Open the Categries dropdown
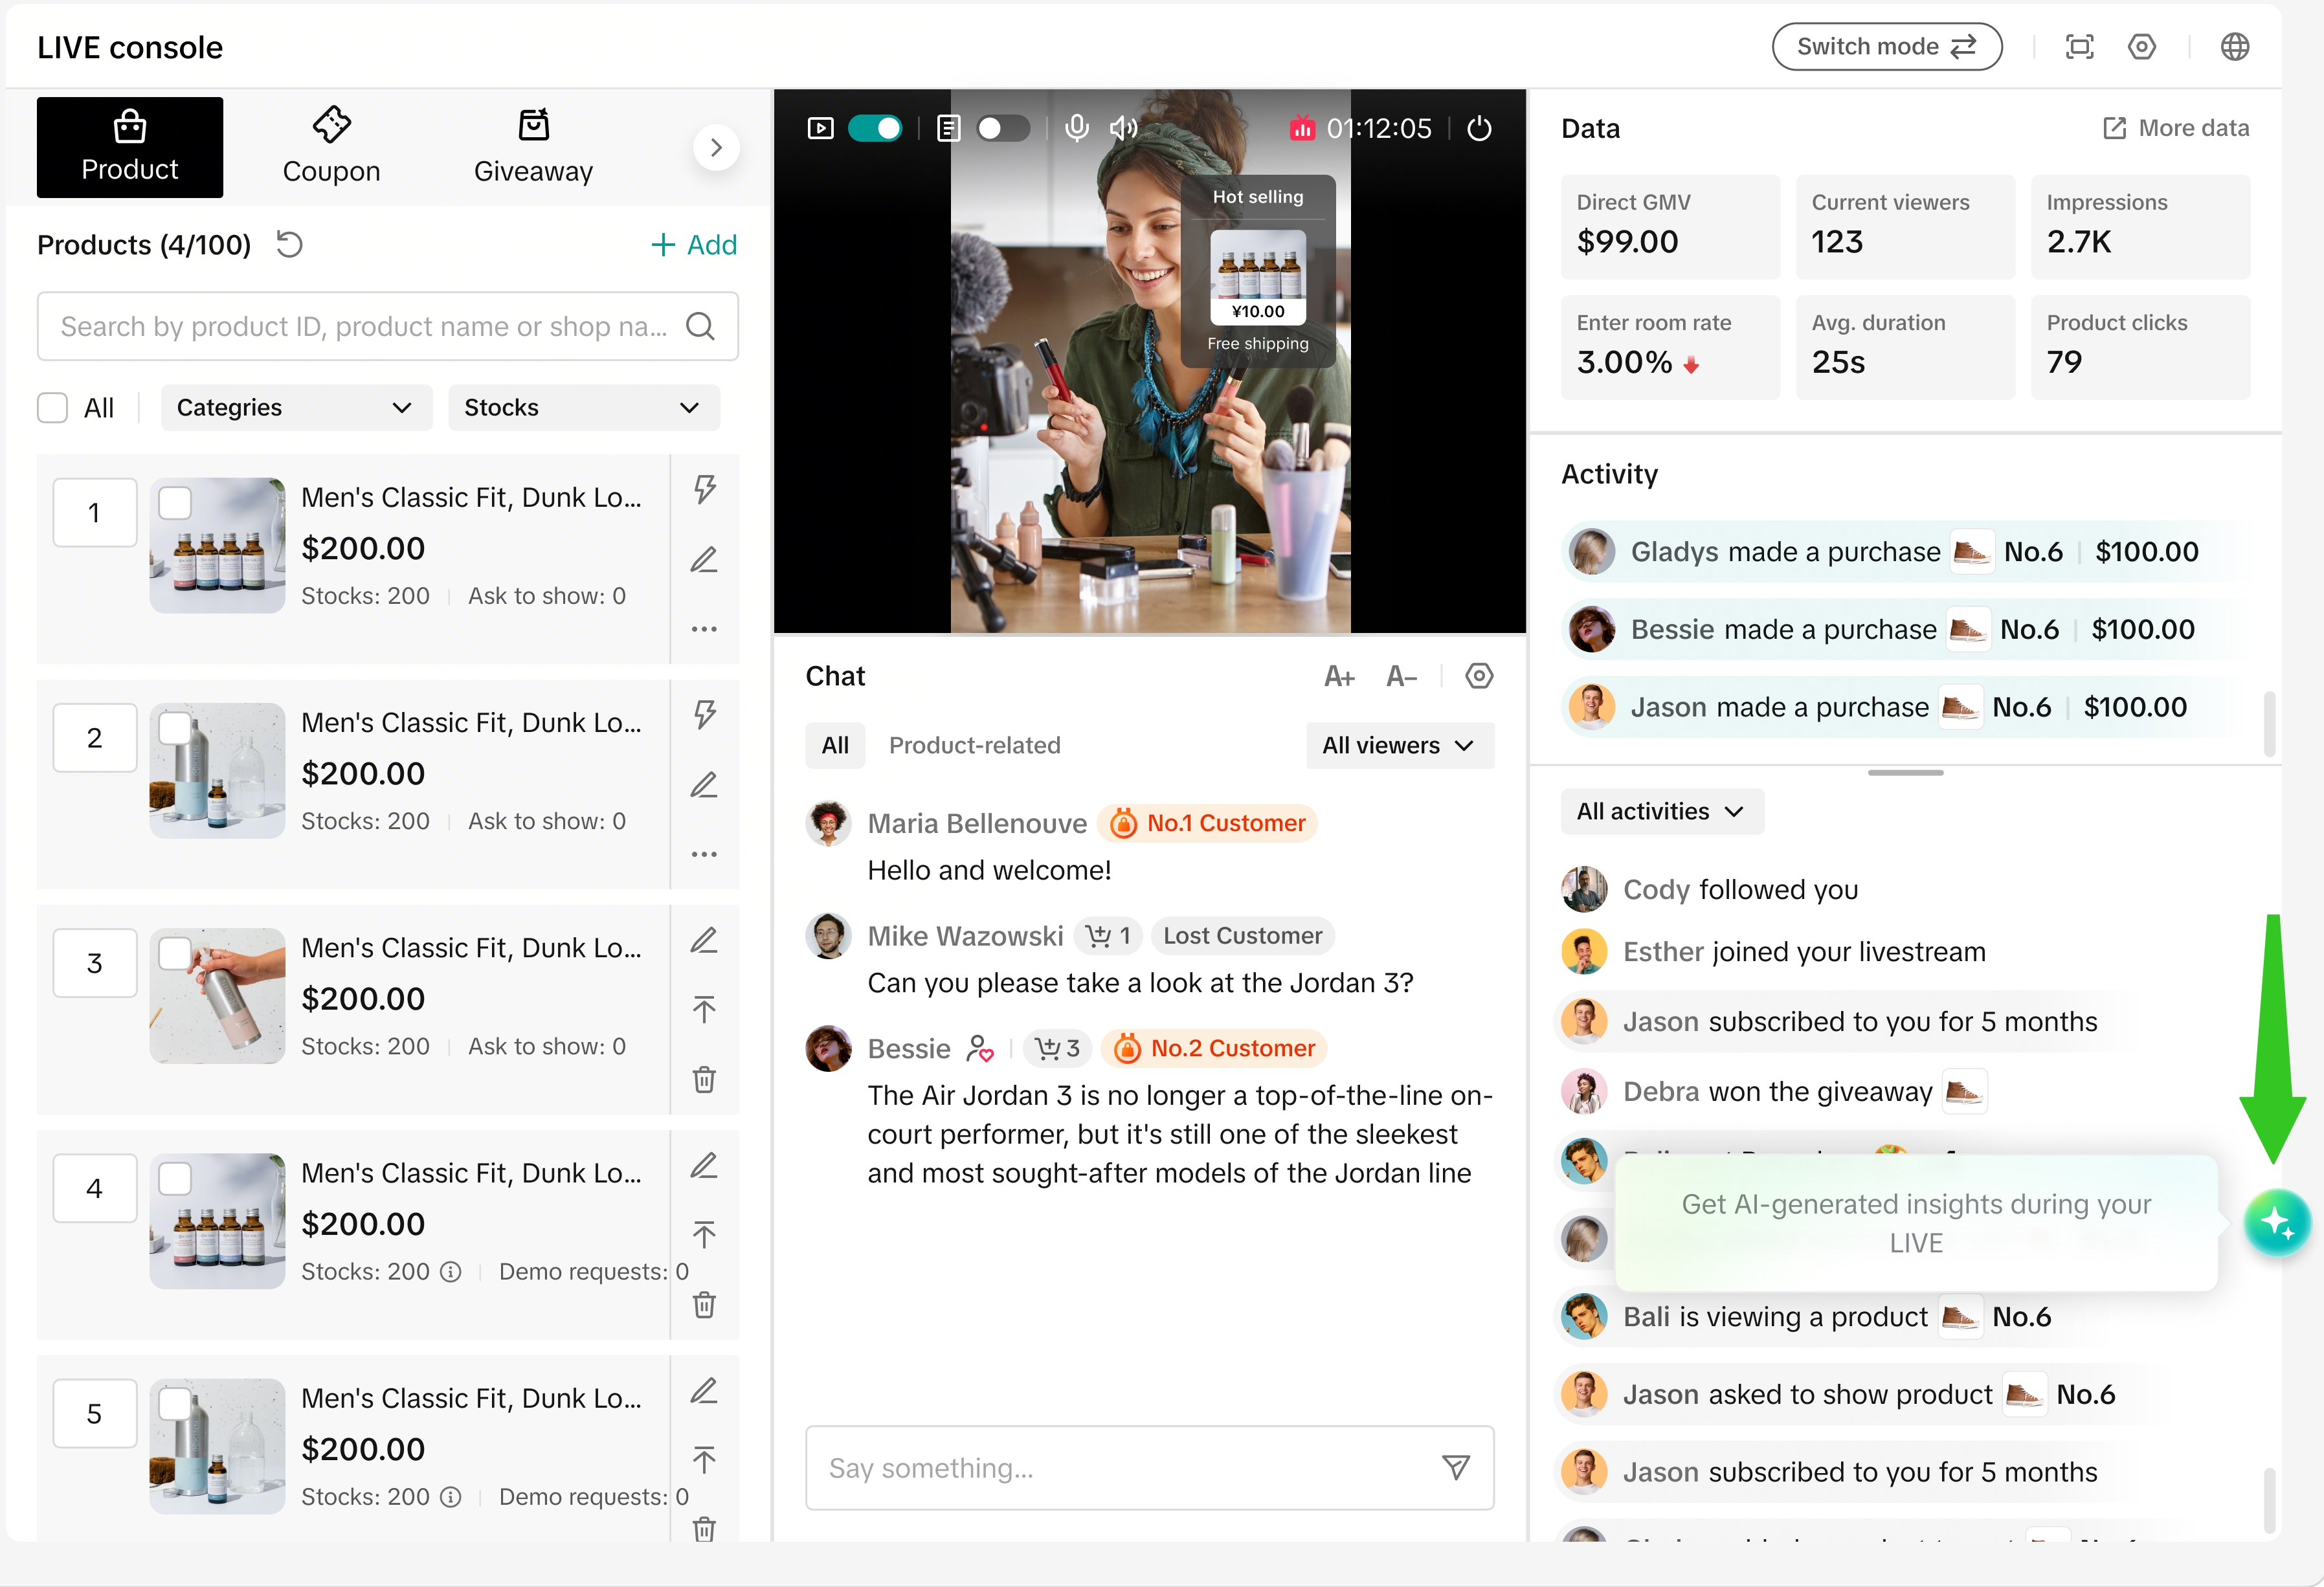Screen dimensions: 2324x1587 click(296, 408)
